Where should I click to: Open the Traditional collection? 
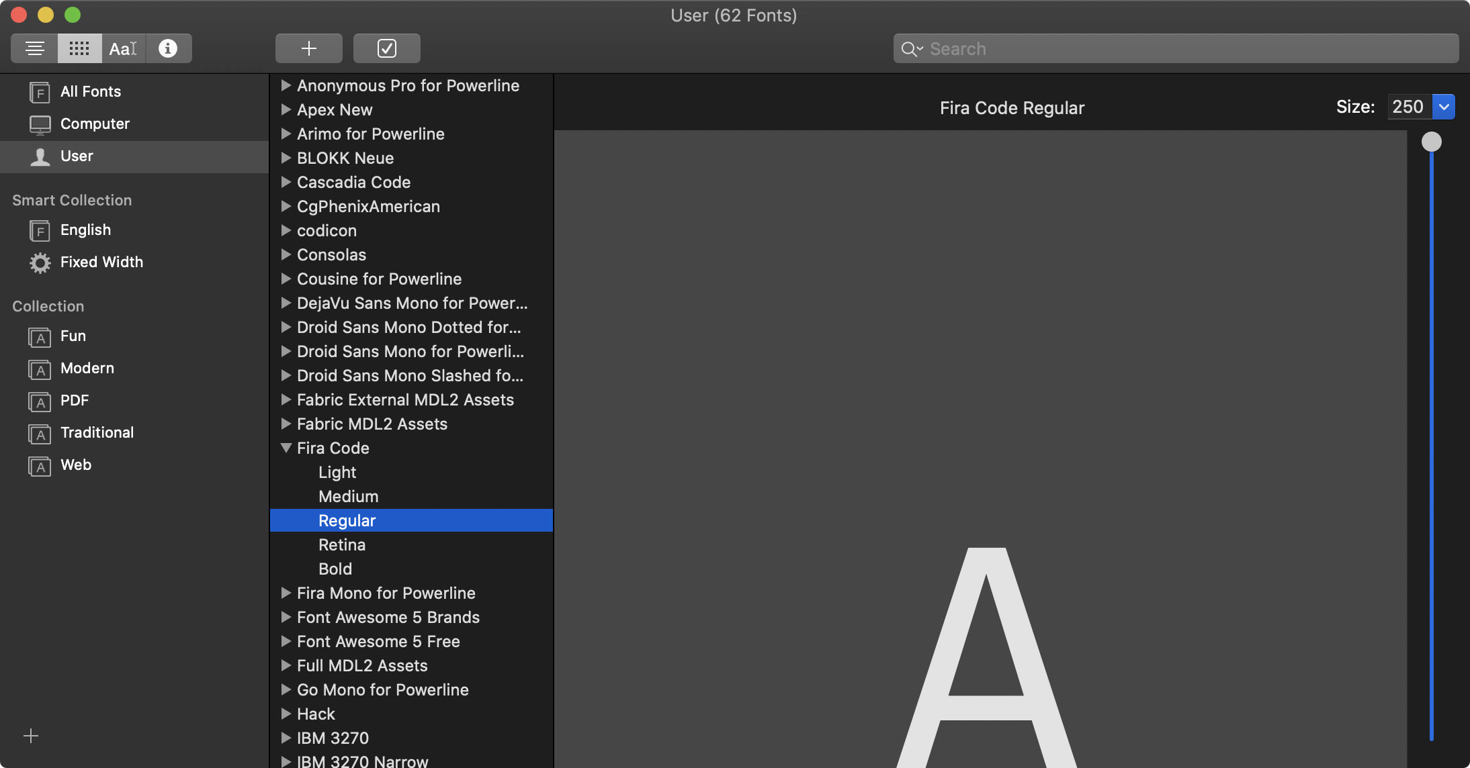pos(97,432)
